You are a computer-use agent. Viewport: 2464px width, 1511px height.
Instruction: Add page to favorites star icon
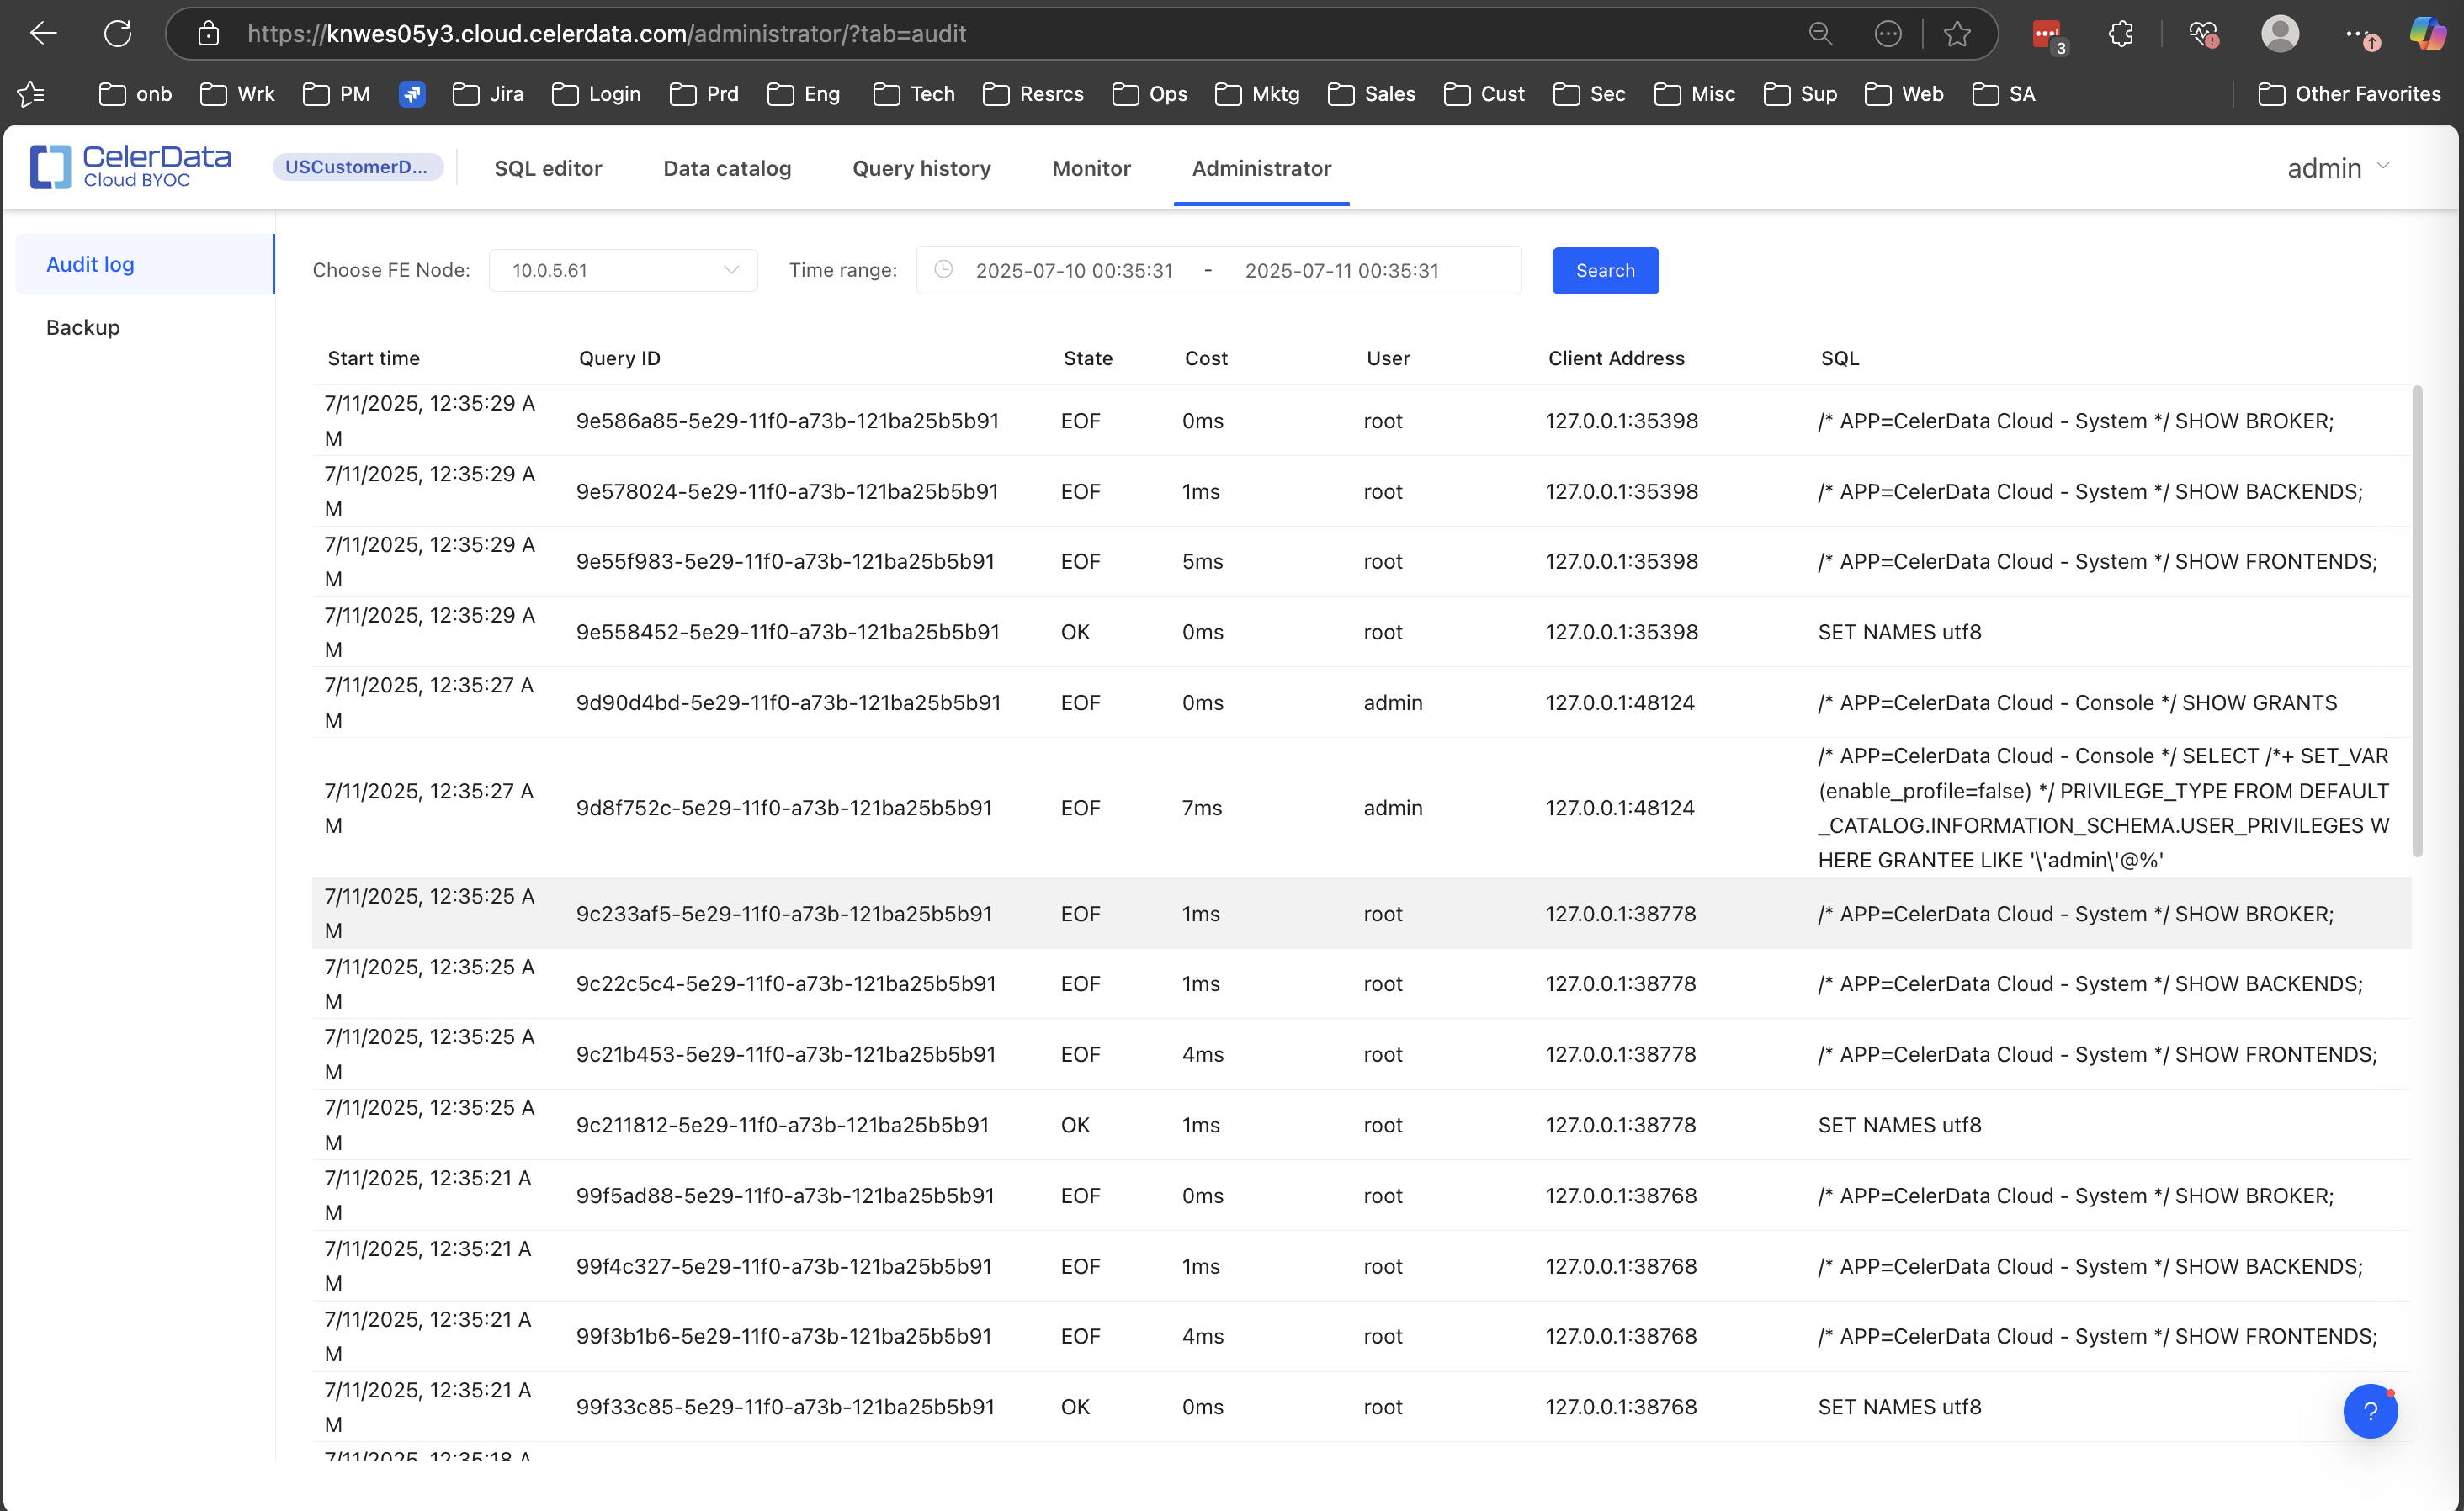(1957, 34)
